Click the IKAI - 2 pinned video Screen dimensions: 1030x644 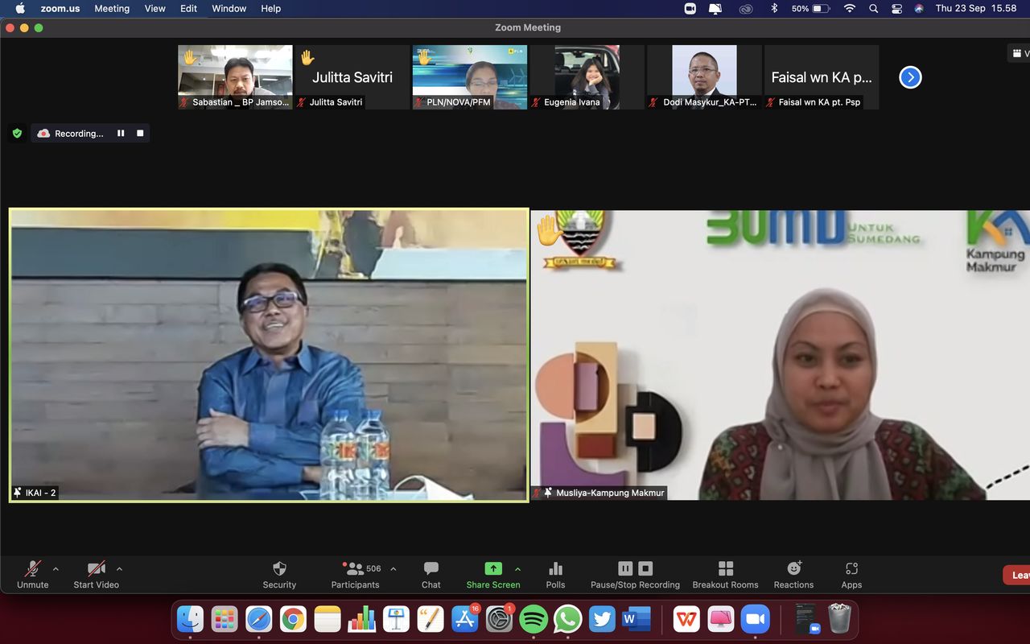(269, 355)
